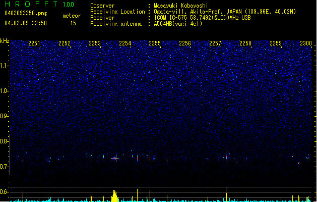Click the tallest yellow spike in level graph
The width and height of the screenshot is (317, 202).
point(226,194)
